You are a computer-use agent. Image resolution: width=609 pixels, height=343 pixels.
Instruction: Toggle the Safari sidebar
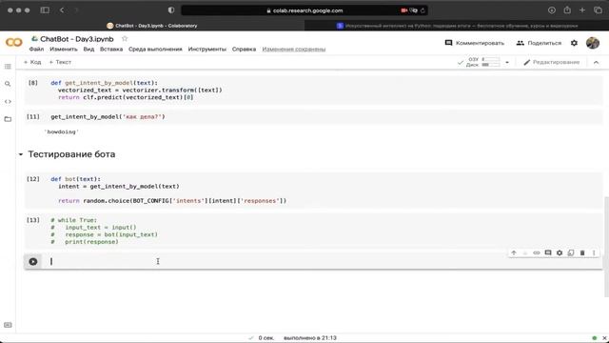click(45, 10)
